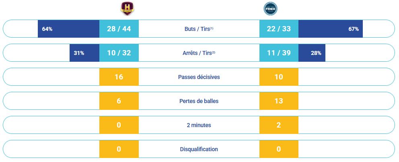Select the 11 / 39 saves value
399x162 pixels.
click(279, 53)
